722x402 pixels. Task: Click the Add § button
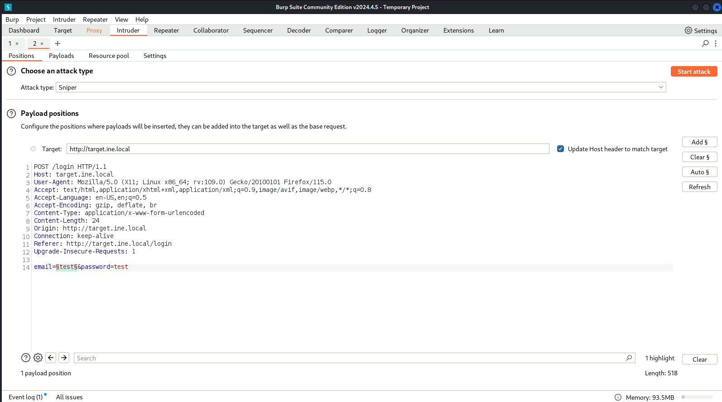699,142
